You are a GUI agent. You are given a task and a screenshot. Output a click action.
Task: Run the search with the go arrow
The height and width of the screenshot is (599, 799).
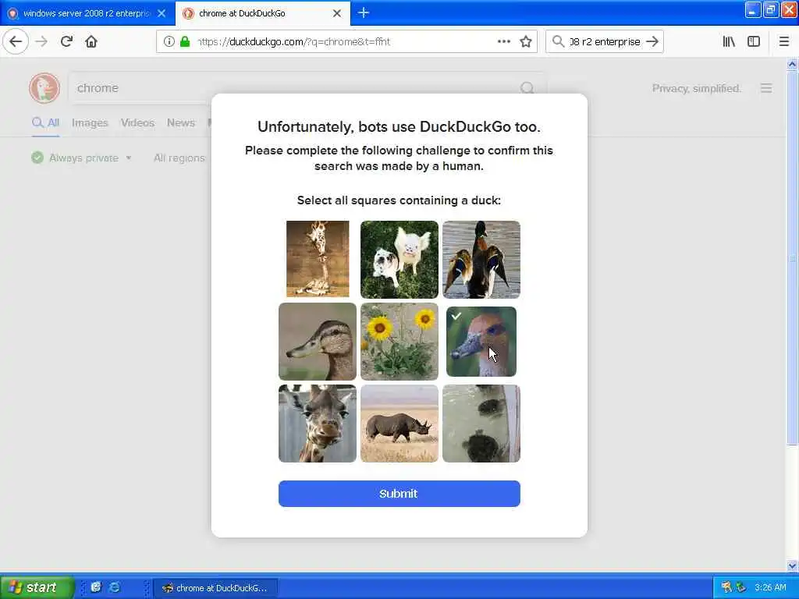(652, 41)
